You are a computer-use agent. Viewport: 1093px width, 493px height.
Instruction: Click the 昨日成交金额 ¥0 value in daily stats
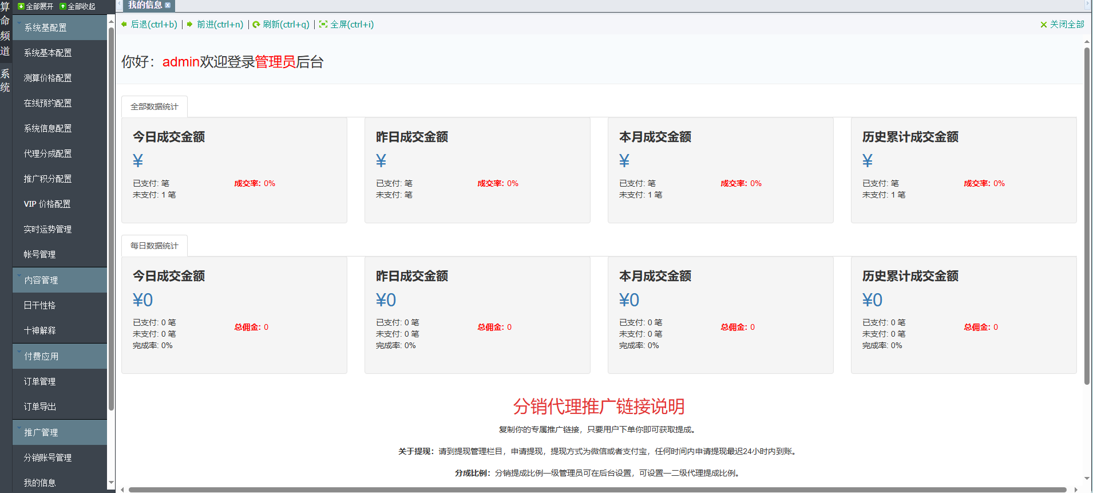point(386,300)
